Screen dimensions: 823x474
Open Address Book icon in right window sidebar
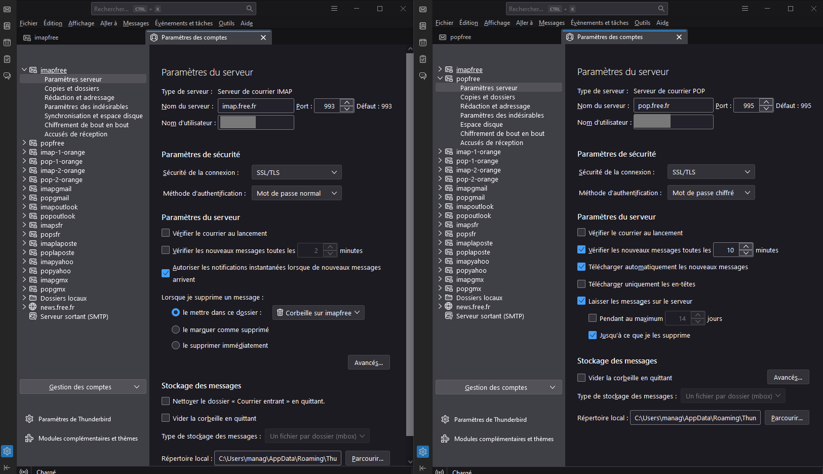pos(423,26)
